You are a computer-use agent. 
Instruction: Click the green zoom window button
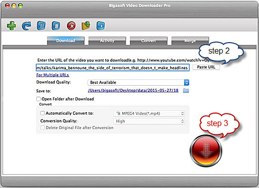tap(20, 6)
